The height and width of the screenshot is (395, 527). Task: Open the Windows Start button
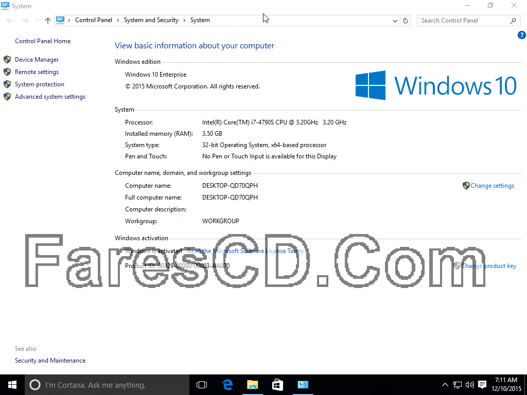coord(12,385)
